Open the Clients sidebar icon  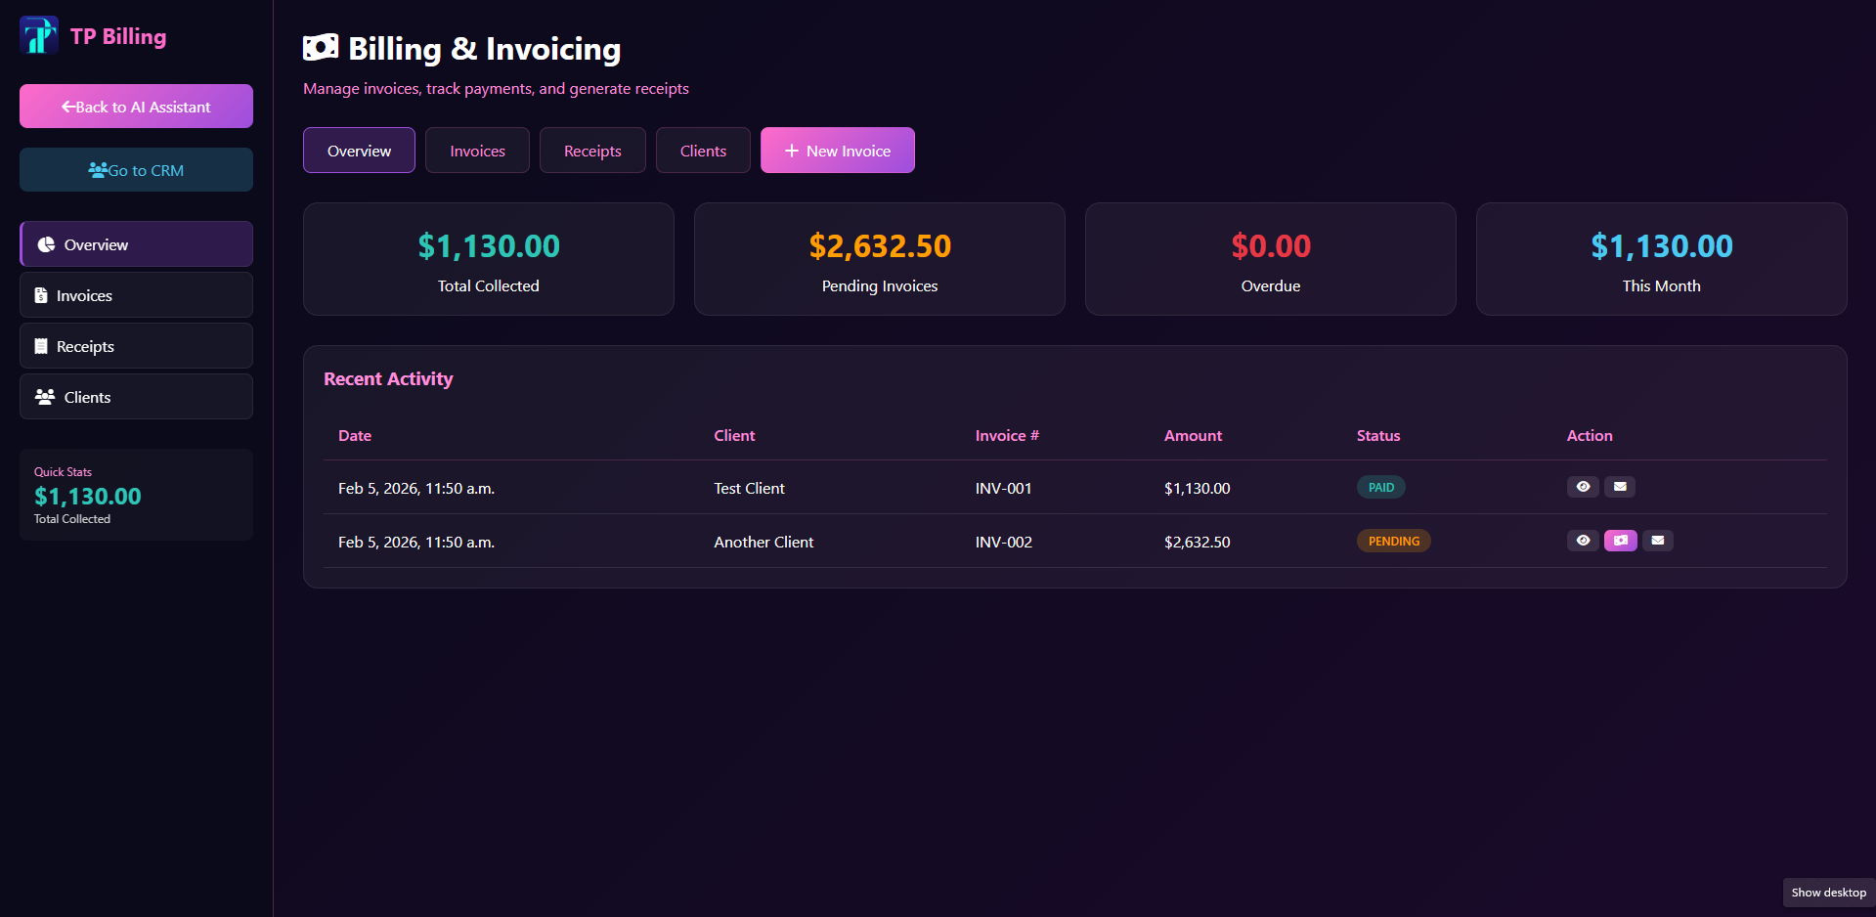coord(44,396)
